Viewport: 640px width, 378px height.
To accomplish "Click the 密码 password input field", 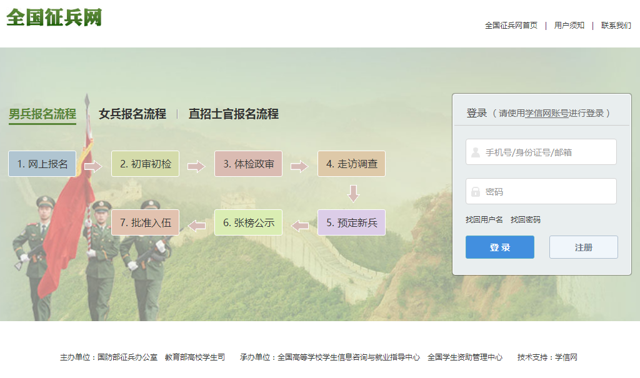I will [x=541, y=191].
